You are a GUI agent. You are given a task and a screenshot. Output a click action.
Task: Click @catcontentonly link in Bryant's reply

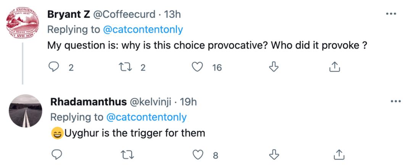[142, 29]
